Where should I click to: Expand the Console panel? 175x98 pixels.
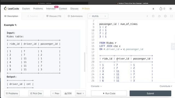96,86
